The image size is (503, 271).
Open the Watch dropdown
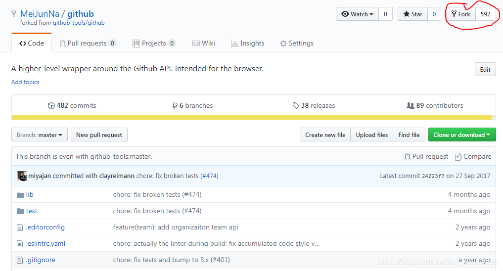(358, 14)
